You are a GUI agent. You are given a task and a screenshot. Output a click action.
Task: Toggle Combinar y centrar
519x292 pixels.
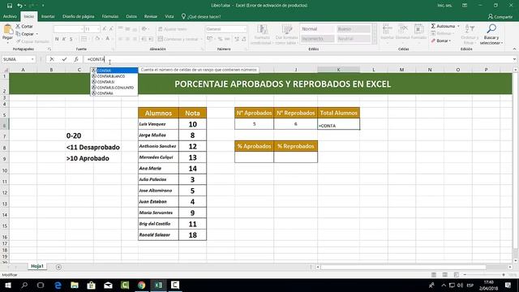coord(178,39)
